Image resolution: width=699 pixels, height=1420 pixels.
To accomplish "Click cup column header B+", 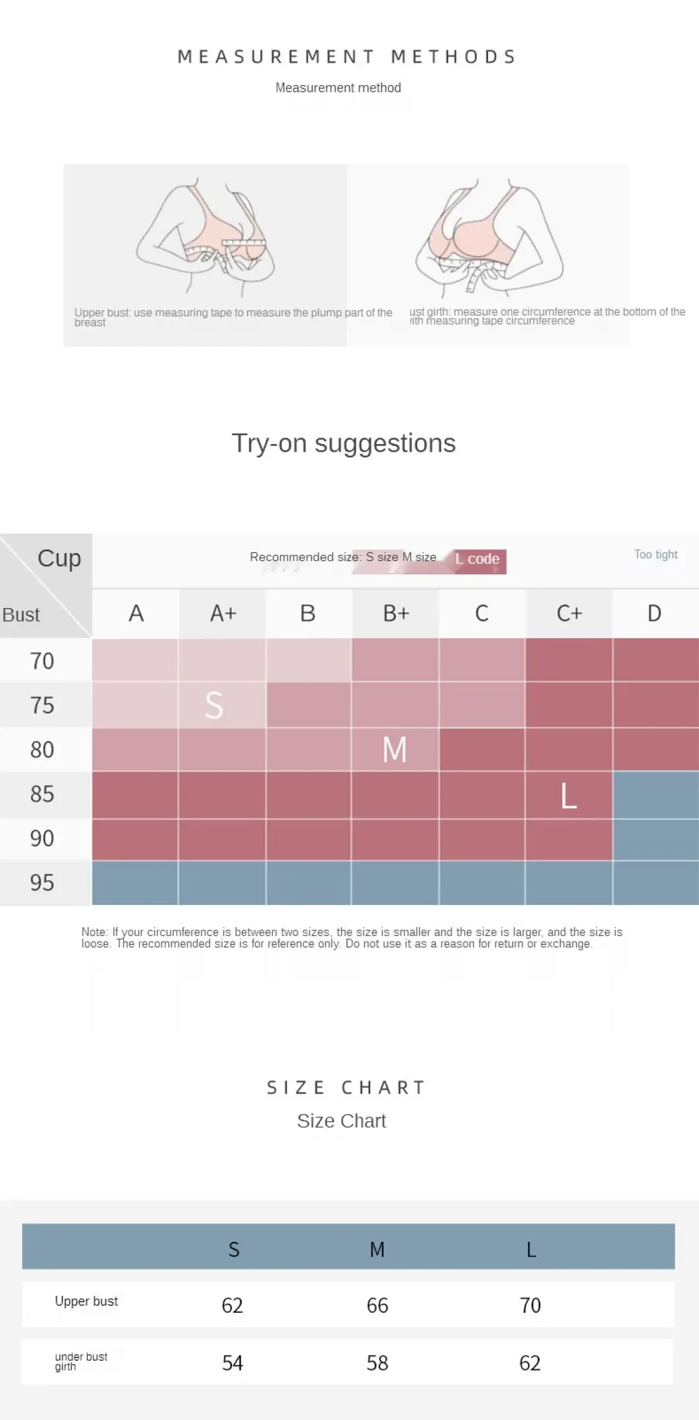I will click(x=396, y=613).
